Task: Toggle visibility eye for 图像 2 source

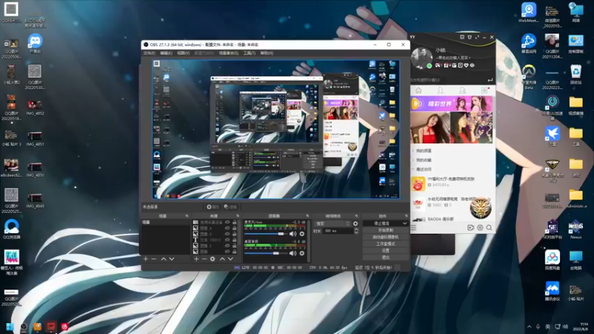Action: 227,246
